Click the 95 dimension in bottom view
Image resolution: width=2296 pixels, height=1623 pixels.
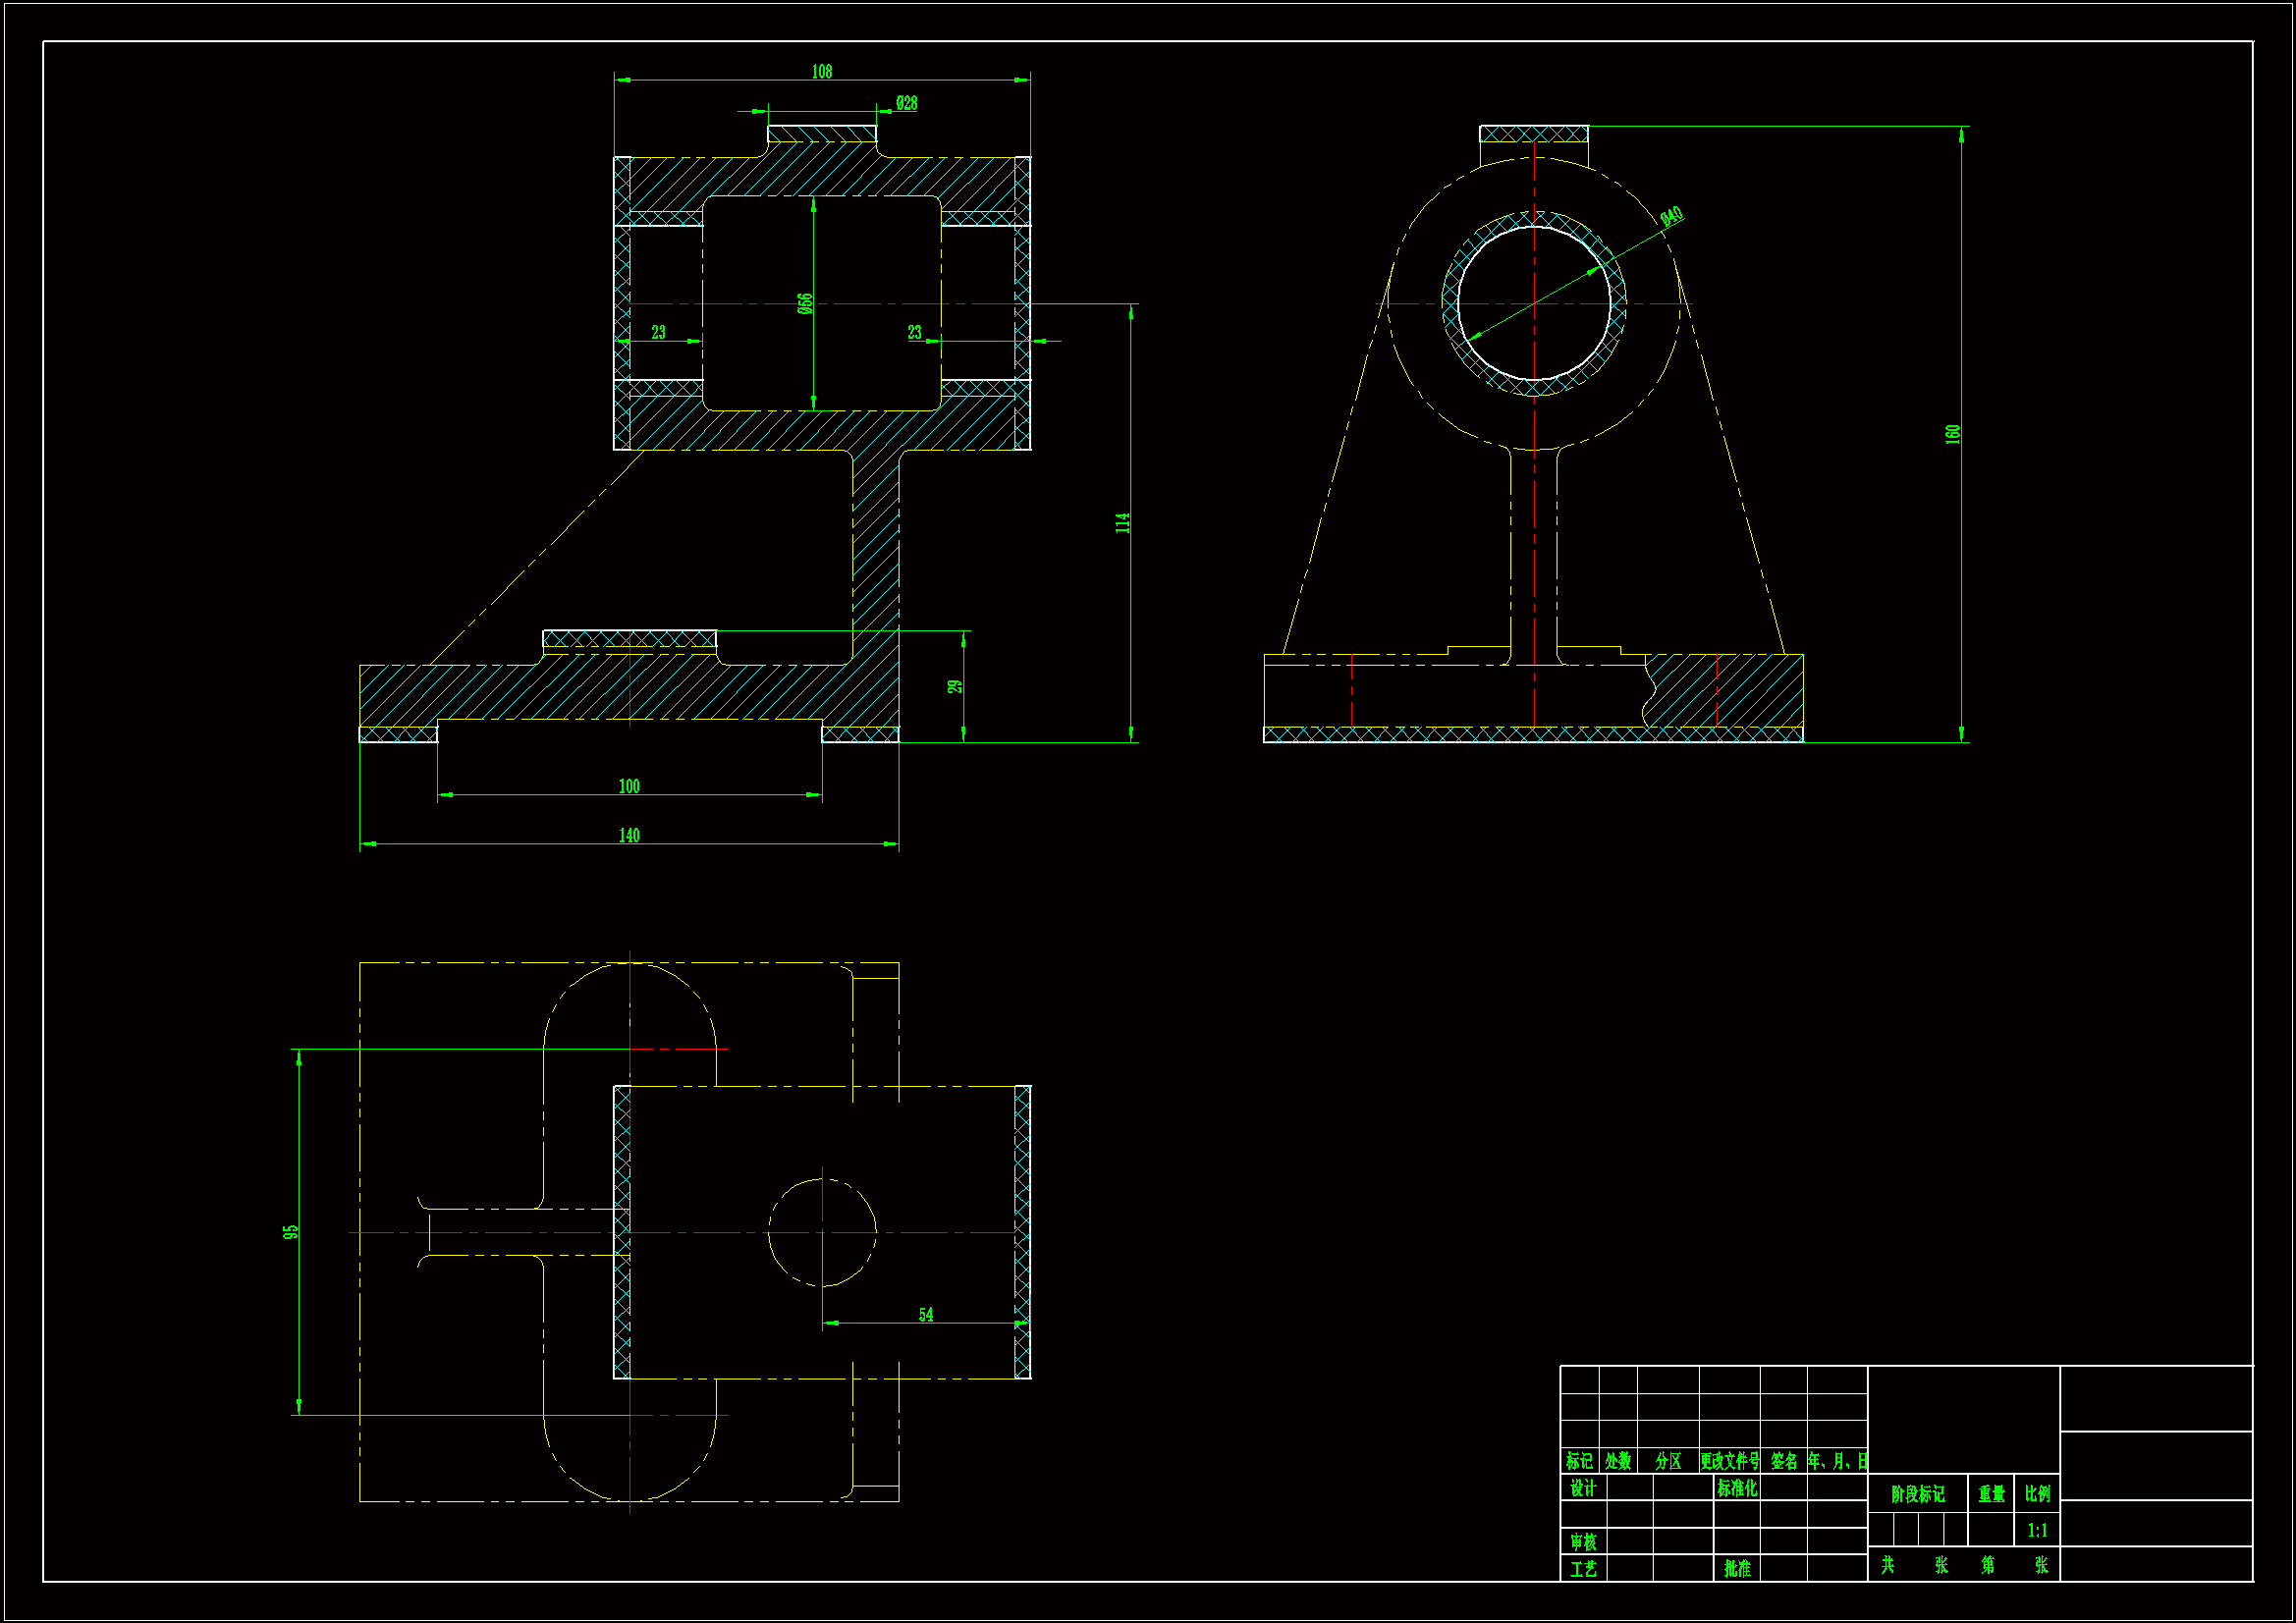click(x=291, y=1232)
